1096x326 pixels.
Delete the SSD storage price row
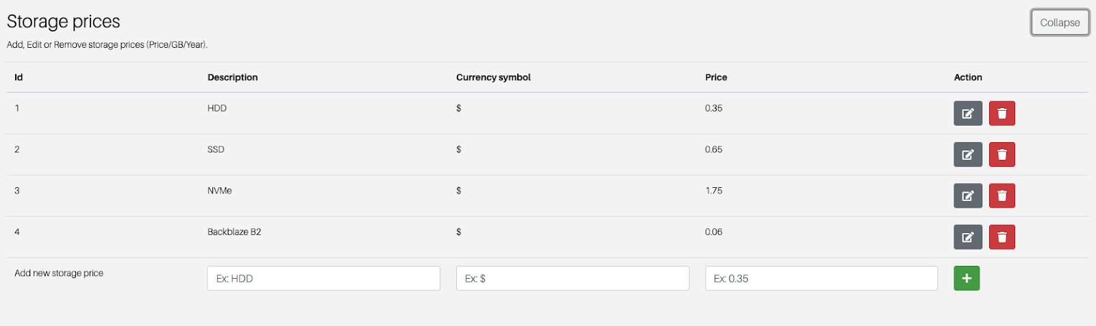pyautogui.click(x=1002, y=154)
